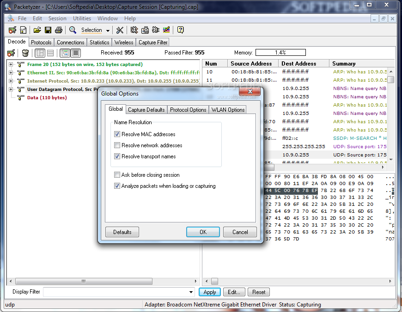
Task: Expand the Frame 20 tree node
Action: pos(11,64)
